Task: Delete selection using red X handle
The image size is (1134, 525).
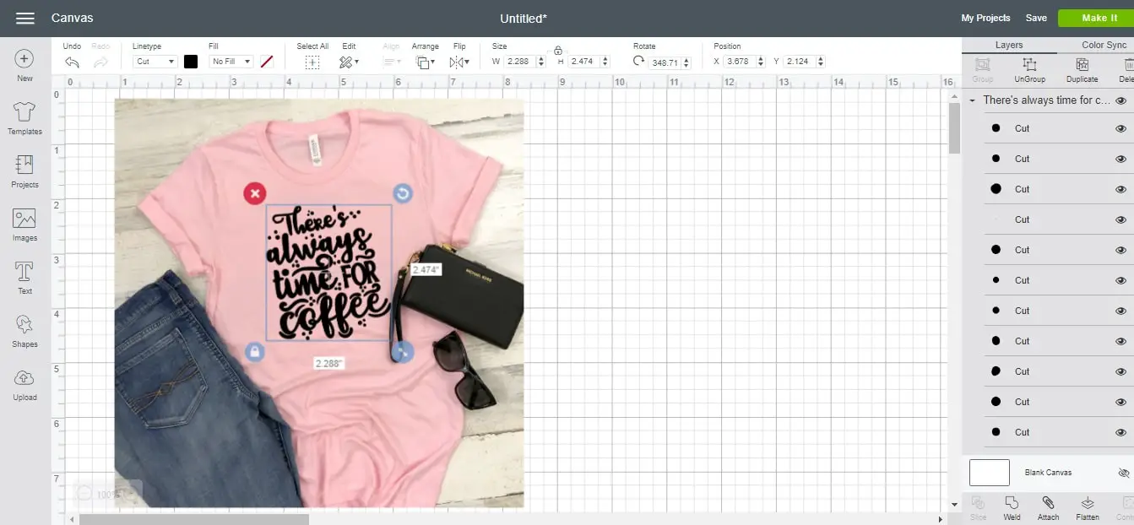Action: 255,193
